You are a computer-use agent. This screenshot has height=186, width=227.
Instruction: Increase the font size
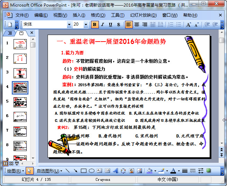pos(188,25)
